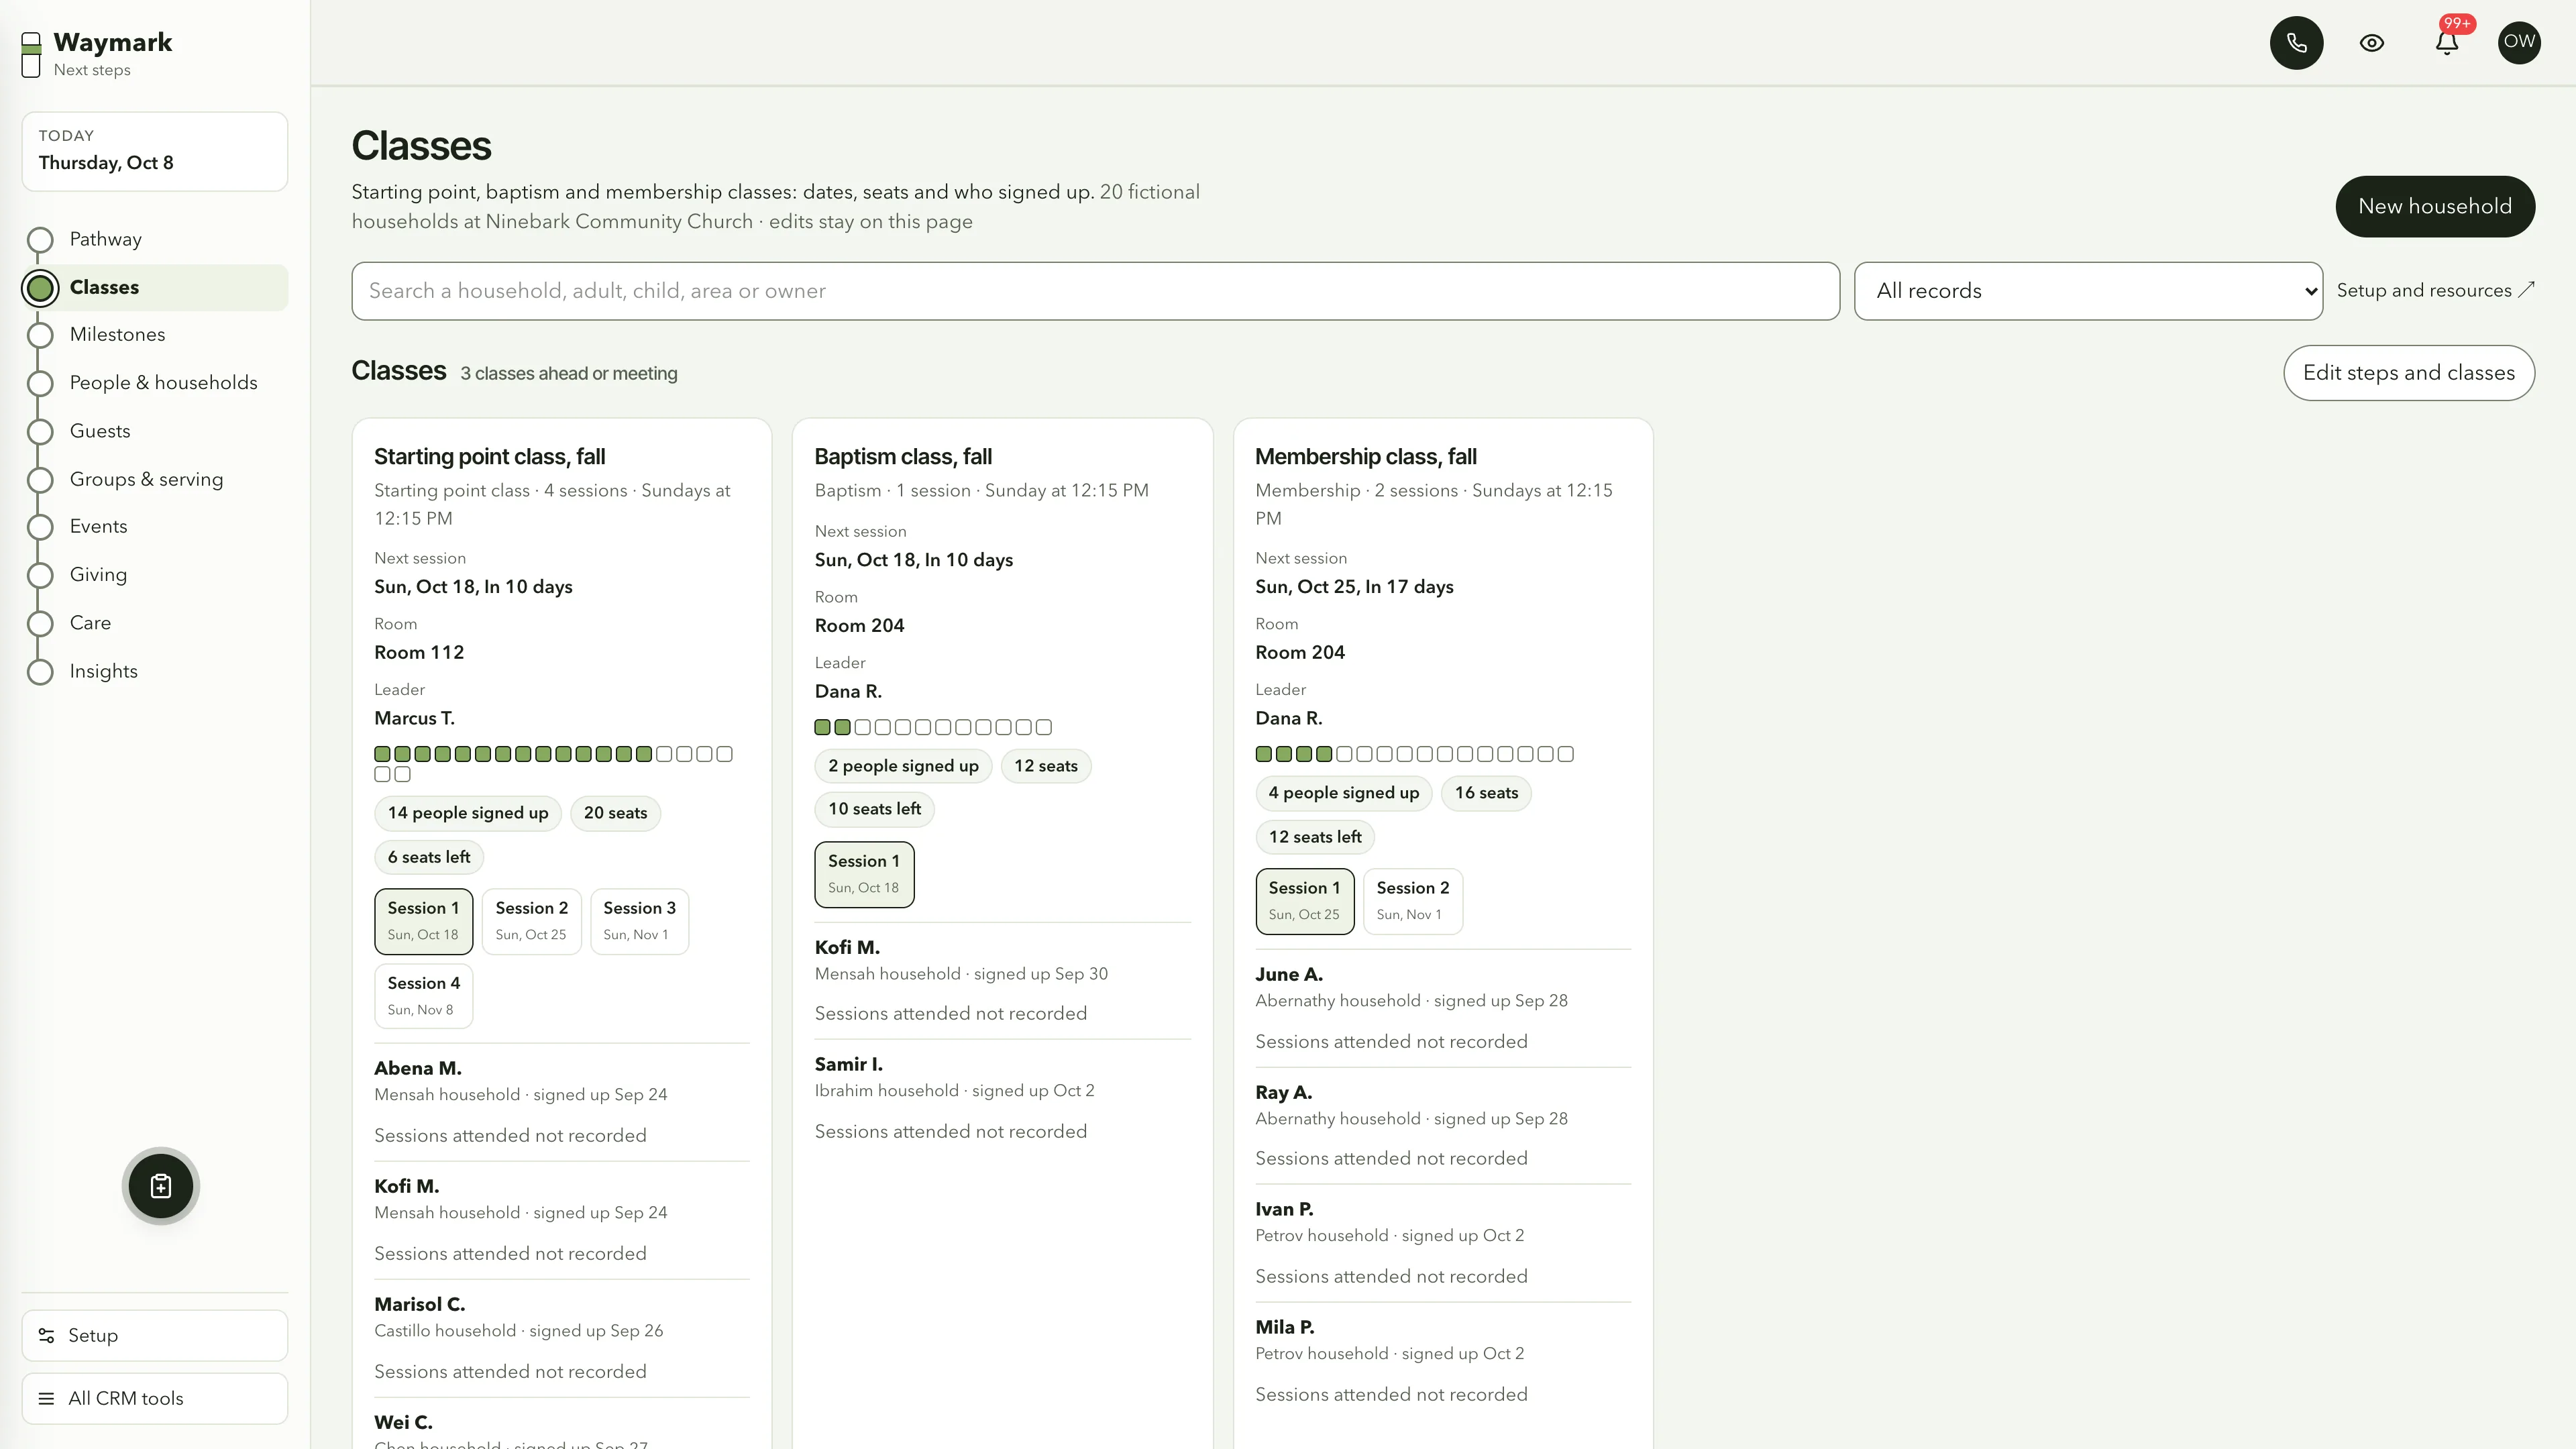Select Membership class Session 1, Sun Oct 25

coord(1304,901)
